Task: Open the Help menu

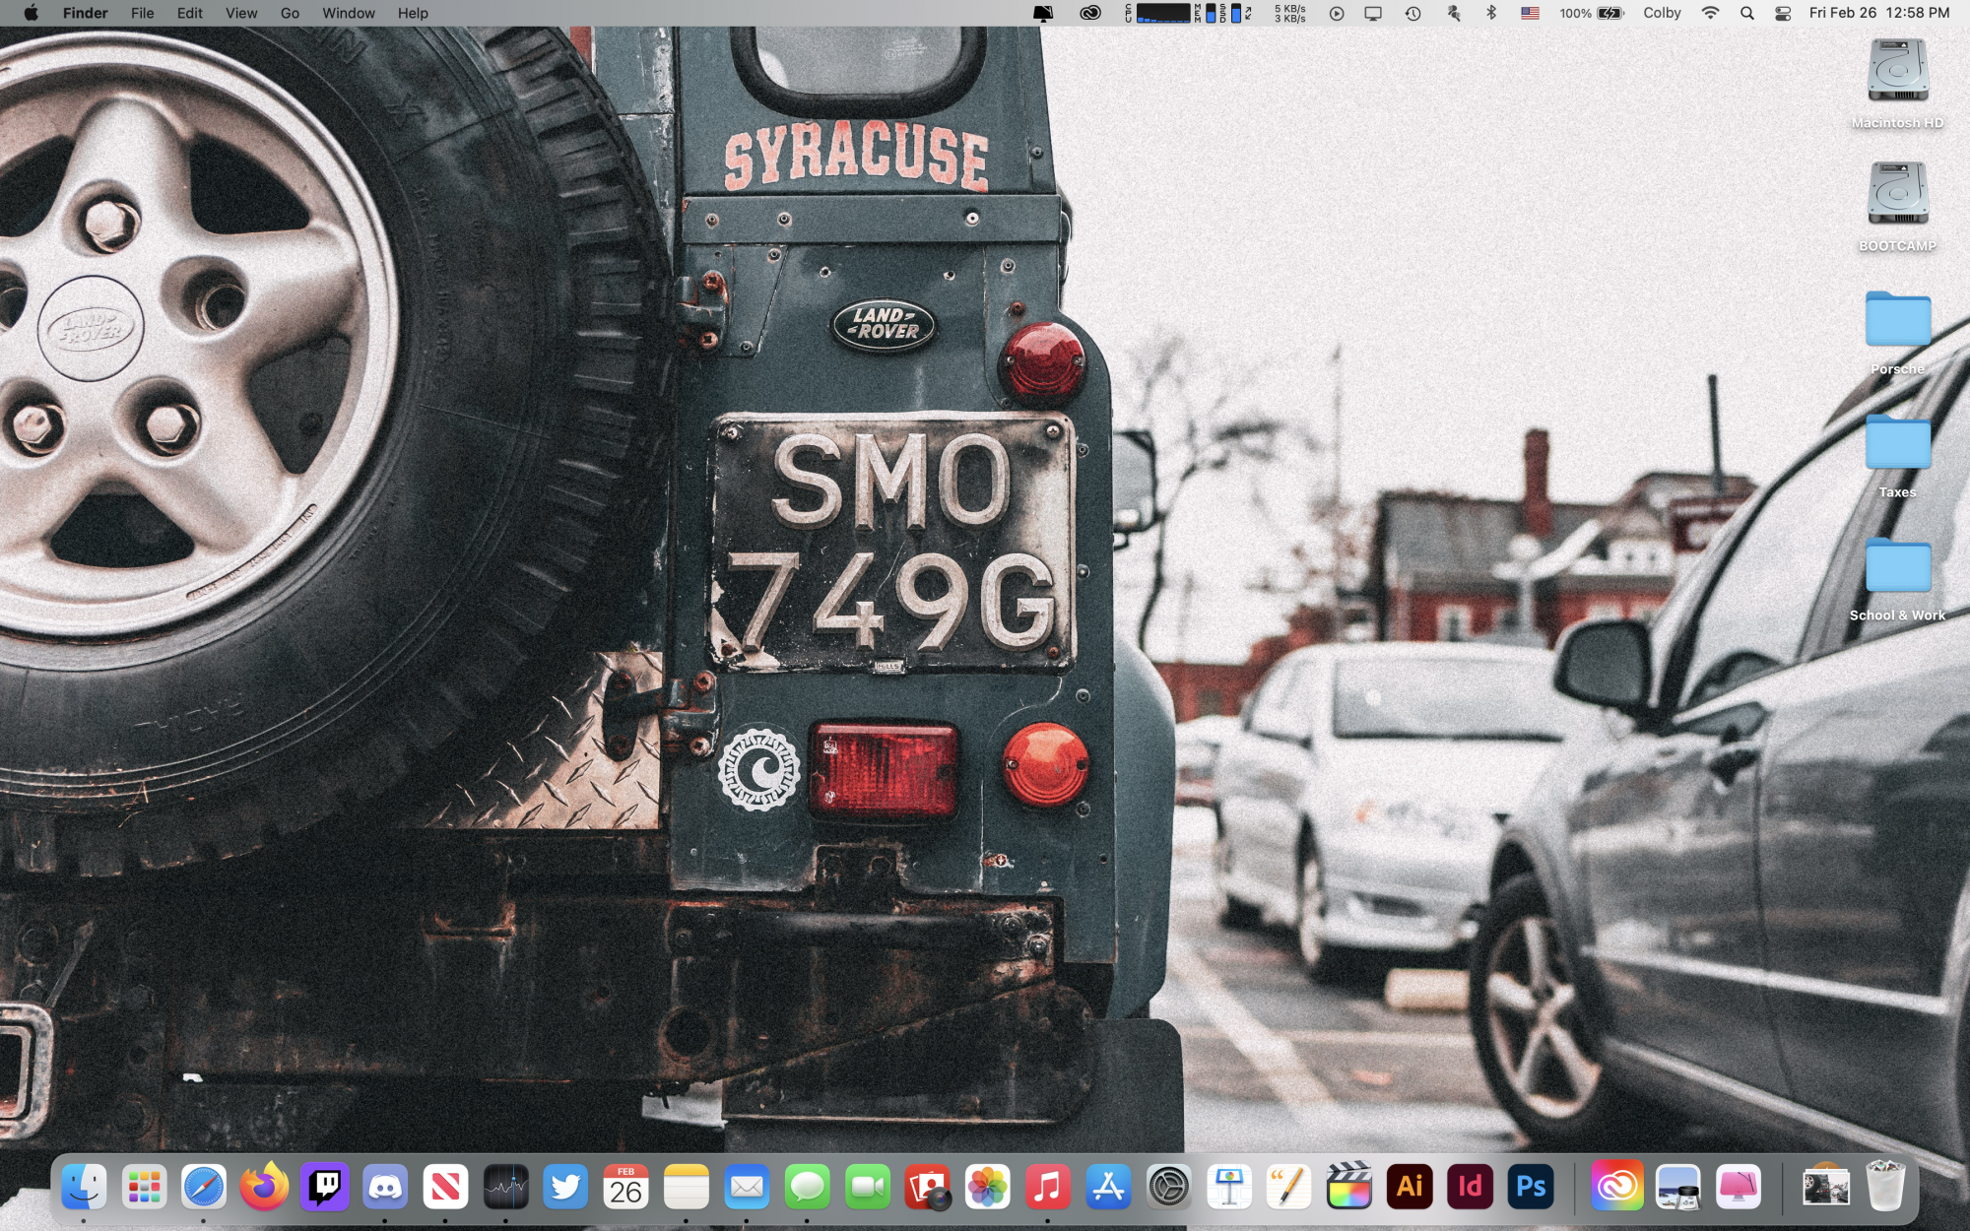Action: point(413,13)
